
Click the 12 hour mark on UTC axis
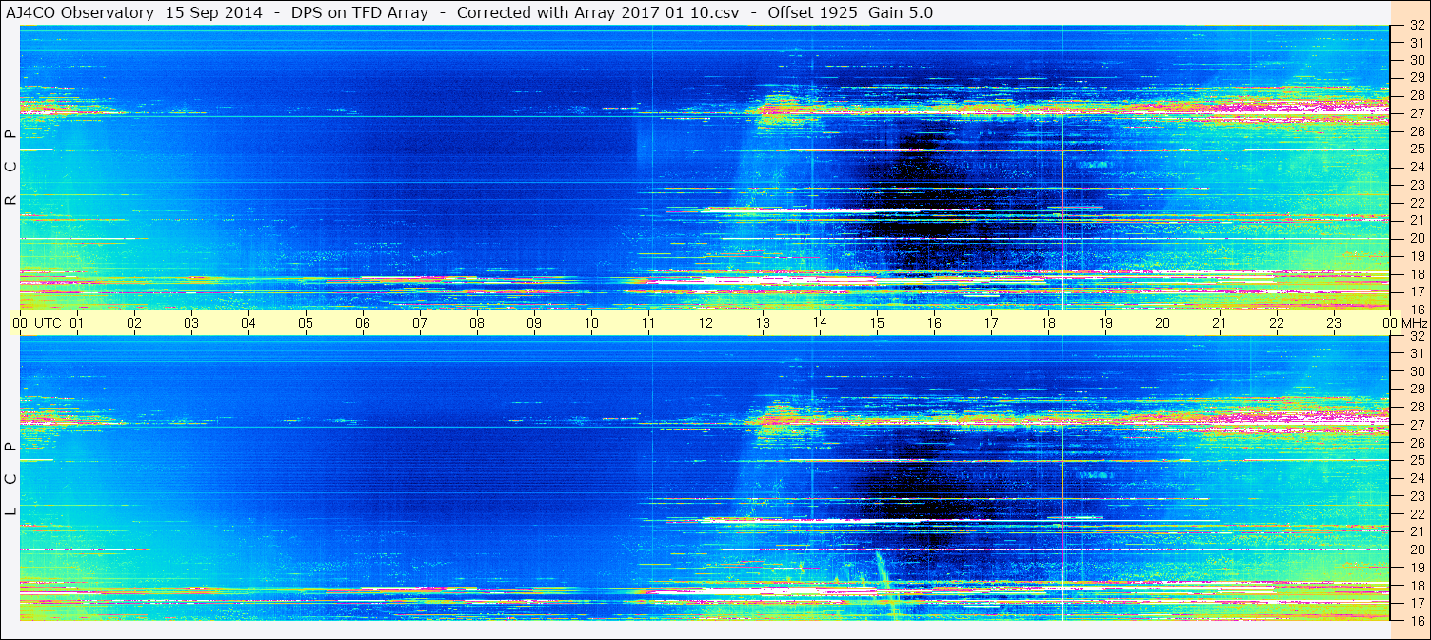pos(706,323)
